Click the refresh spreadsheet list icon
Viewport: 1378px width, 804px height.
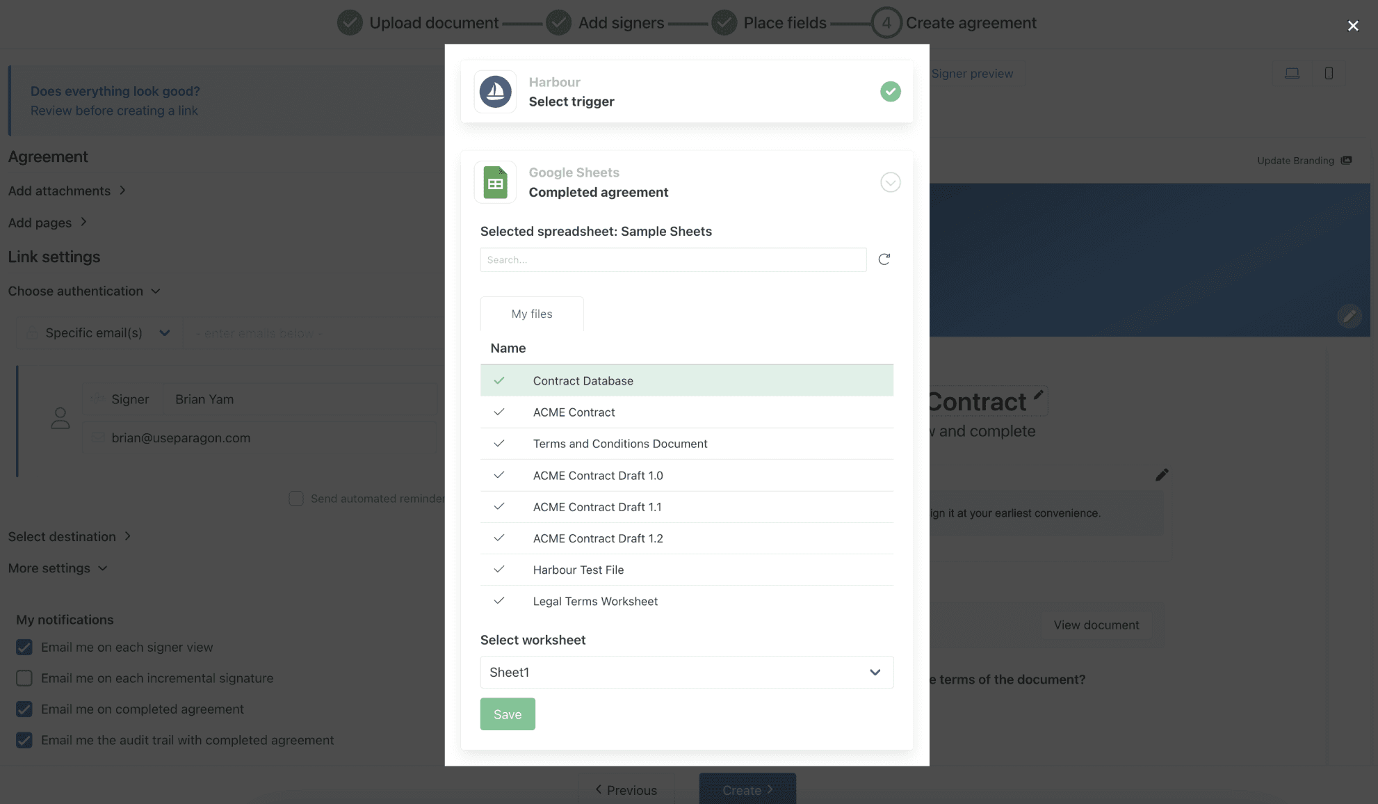(x=884, y=259)
